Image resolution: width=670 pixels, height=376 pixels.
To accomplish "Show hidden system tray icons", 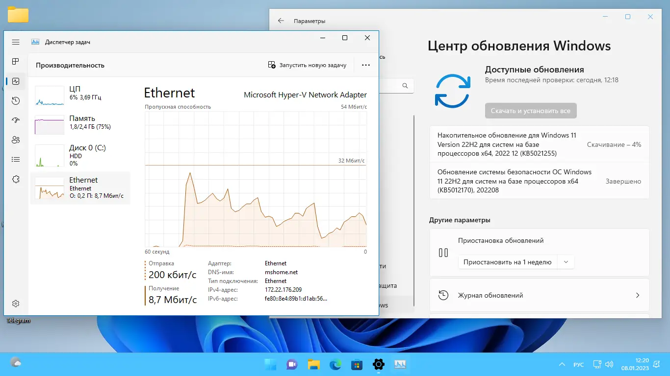I will 562,365.
